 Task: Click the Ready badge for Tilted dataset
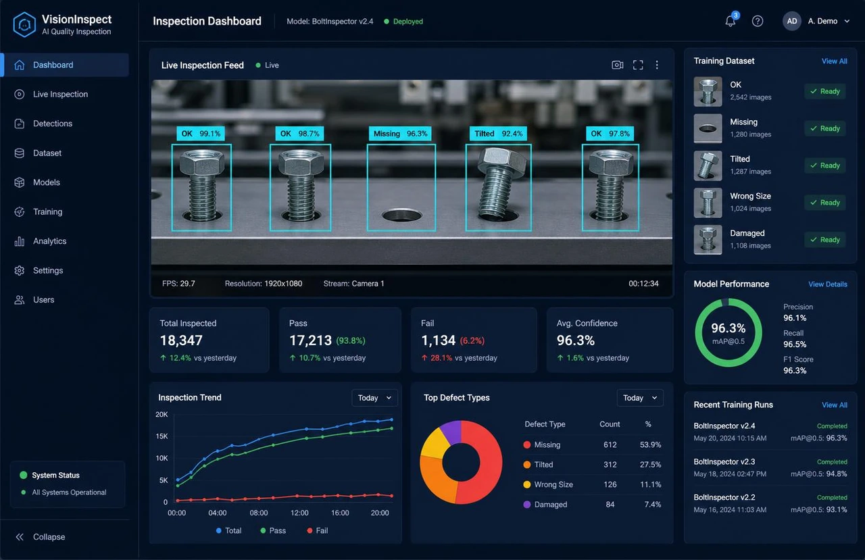[x=825, y=166]
